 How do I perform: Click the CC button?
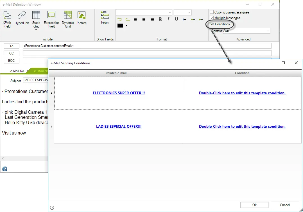pyautogui.click(x=12, y=53)
